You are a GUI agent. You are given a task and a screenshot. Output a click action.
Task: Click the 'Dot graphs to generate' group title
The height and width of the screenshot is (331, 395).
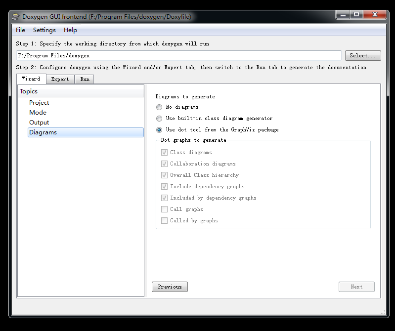click(x=193, y=140)
